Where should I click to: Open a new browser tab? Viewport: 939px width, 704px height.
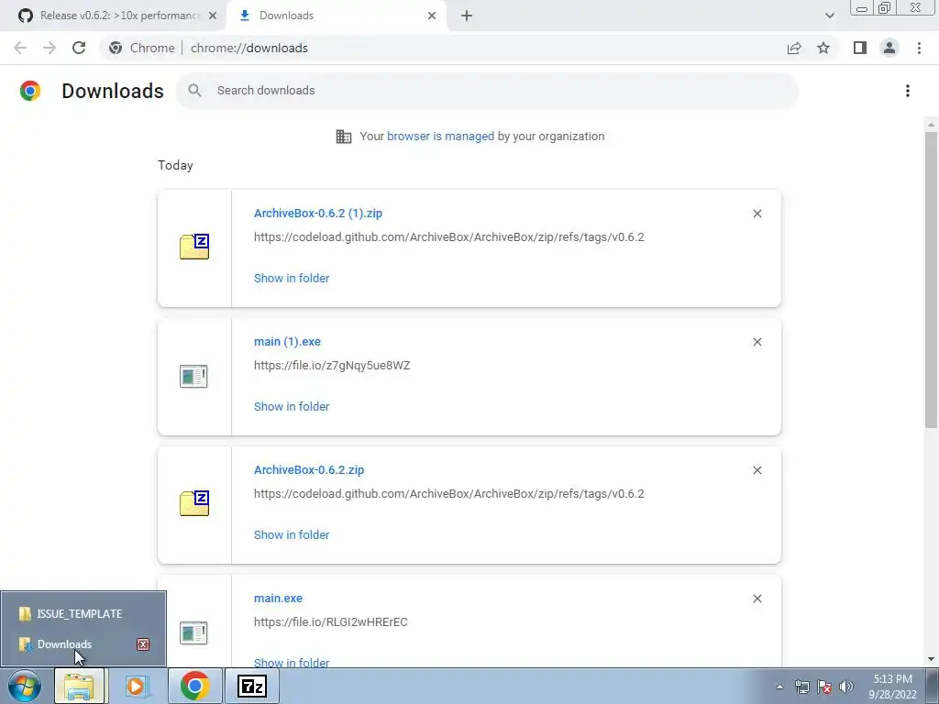[467, 16]
